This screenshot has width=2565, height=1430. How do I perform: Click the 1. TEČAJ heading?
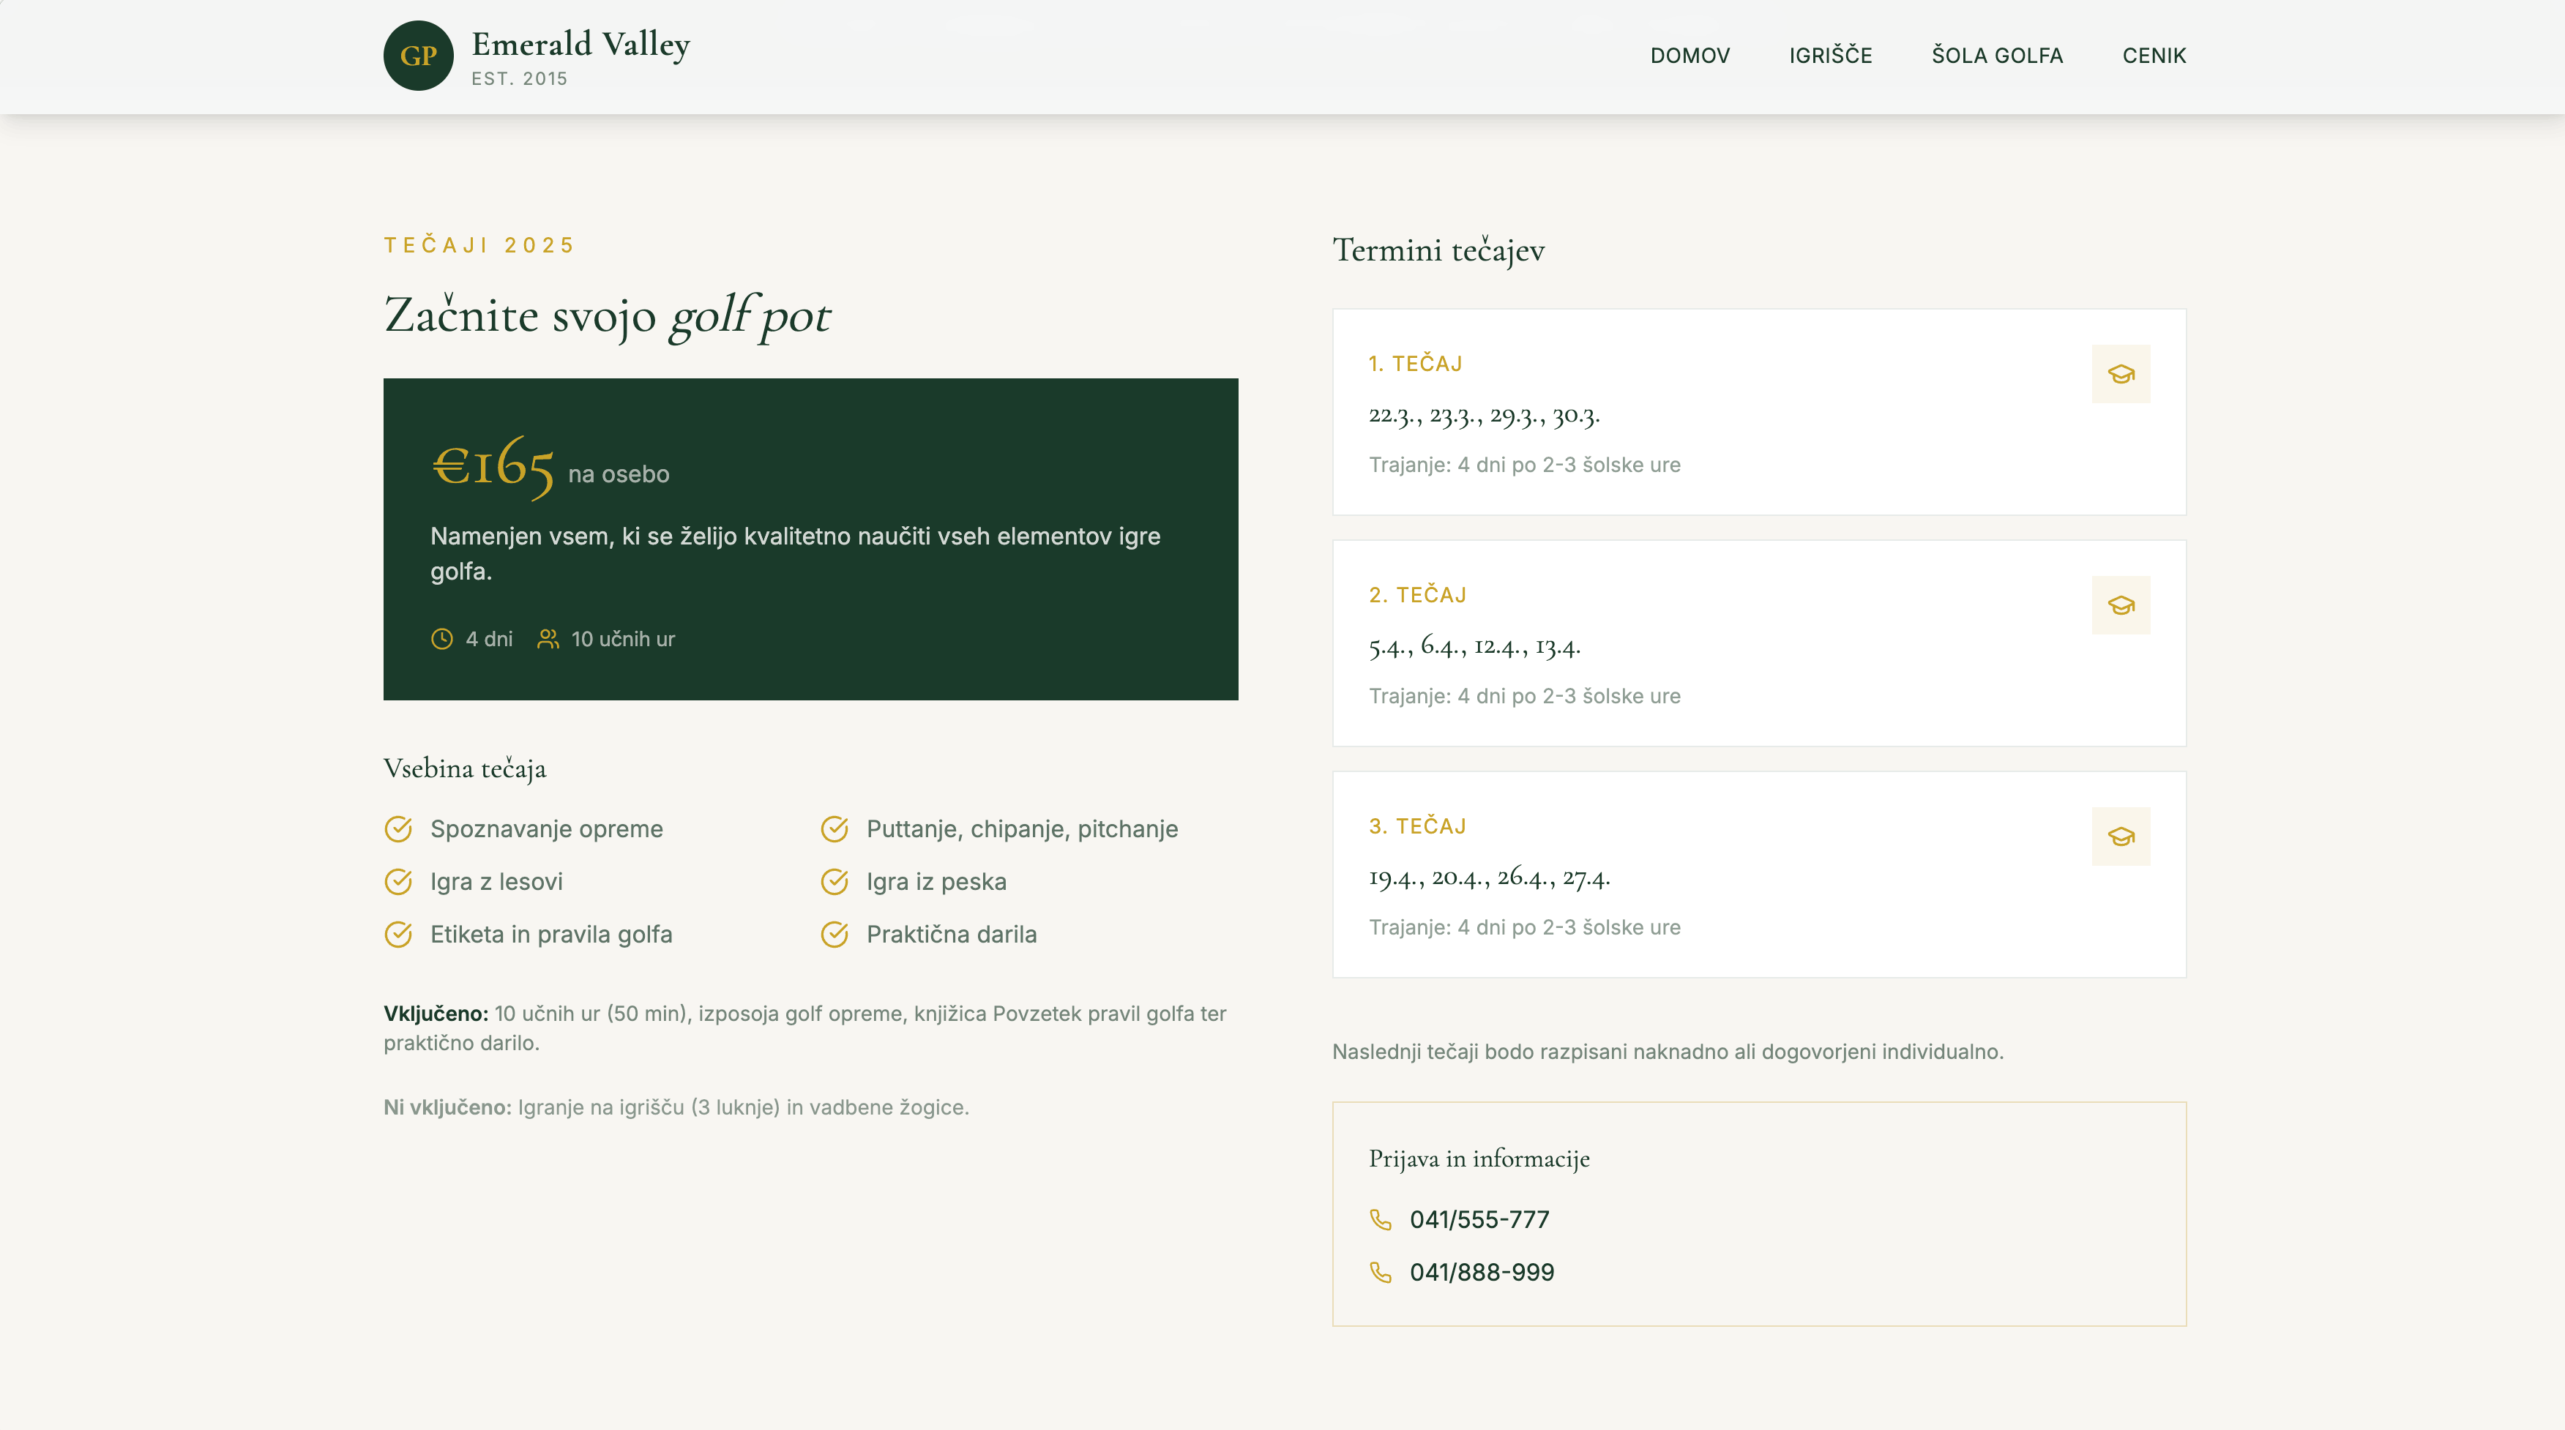coord(1415,363)
